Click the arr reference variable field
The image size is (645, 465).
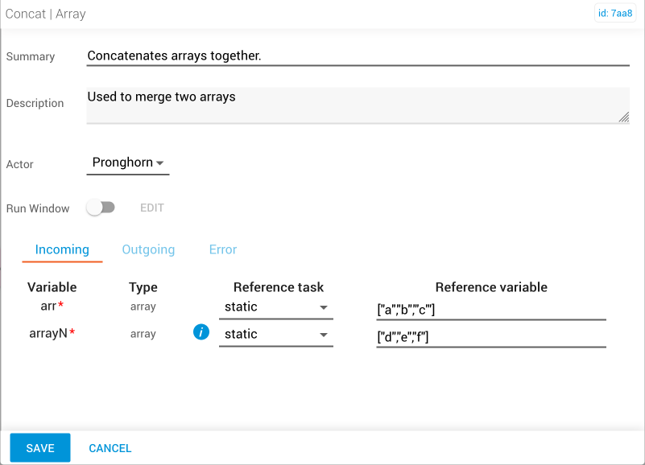coord(491,309)
